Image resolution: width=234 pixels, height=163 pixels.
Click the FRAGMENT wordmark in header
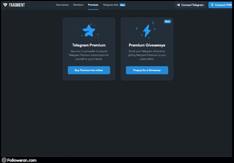[17, 5]
